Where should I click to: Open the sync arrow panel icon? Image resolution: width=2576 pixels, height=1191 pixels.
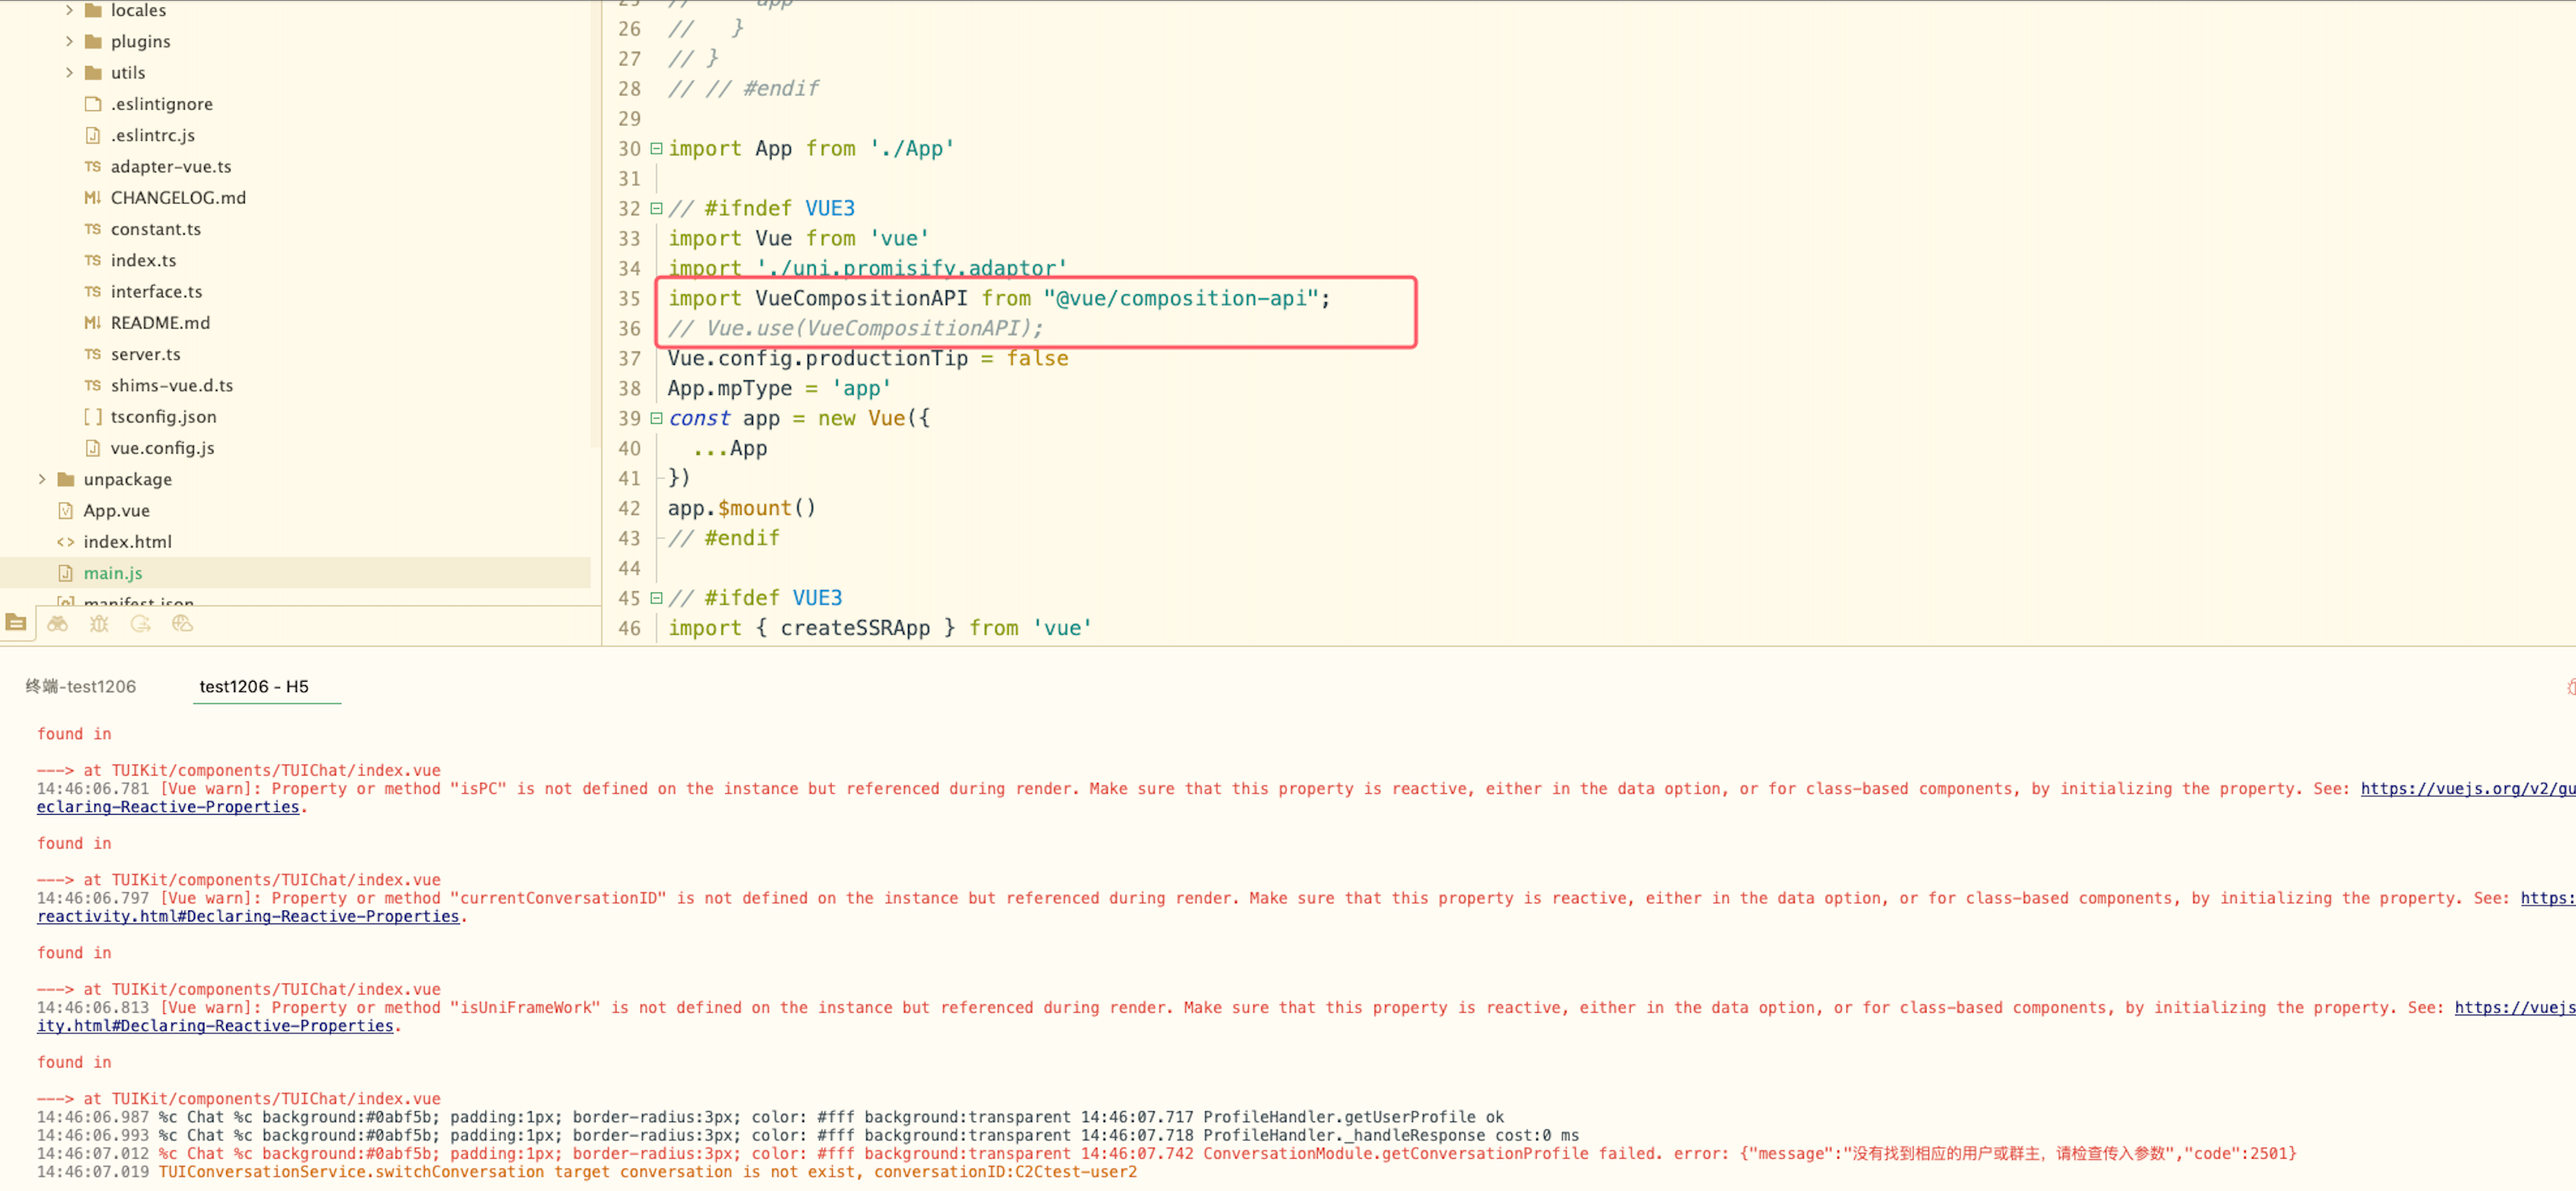tap(141, 624)
